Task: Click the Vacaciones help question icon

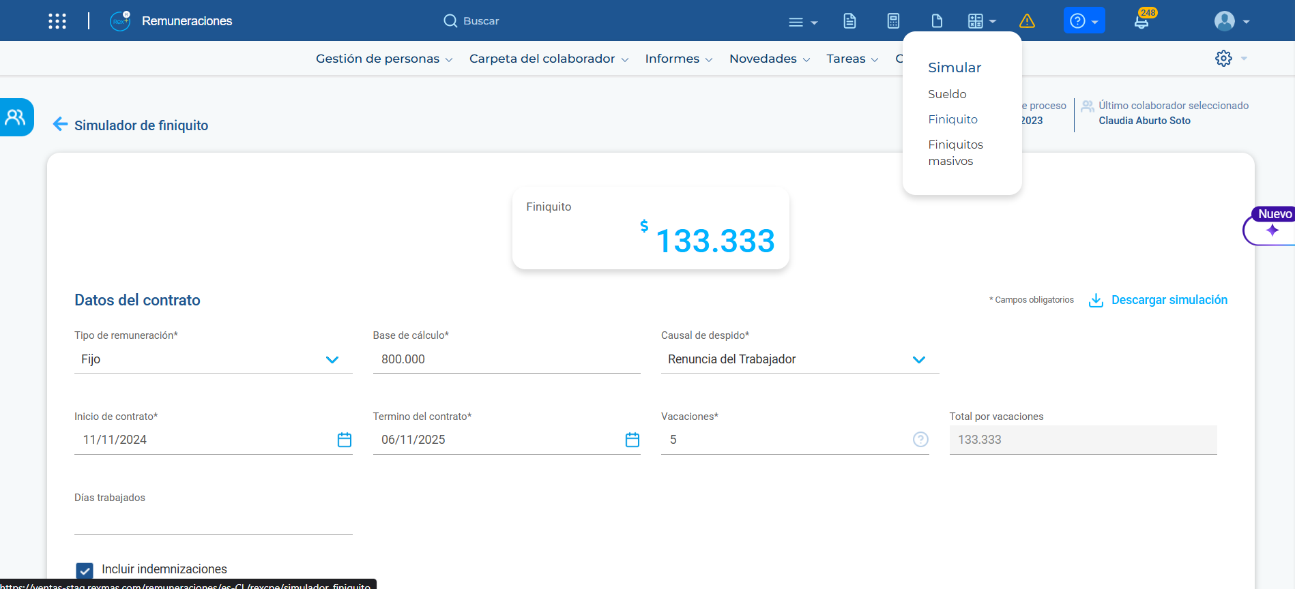Action: click(920, 440)
